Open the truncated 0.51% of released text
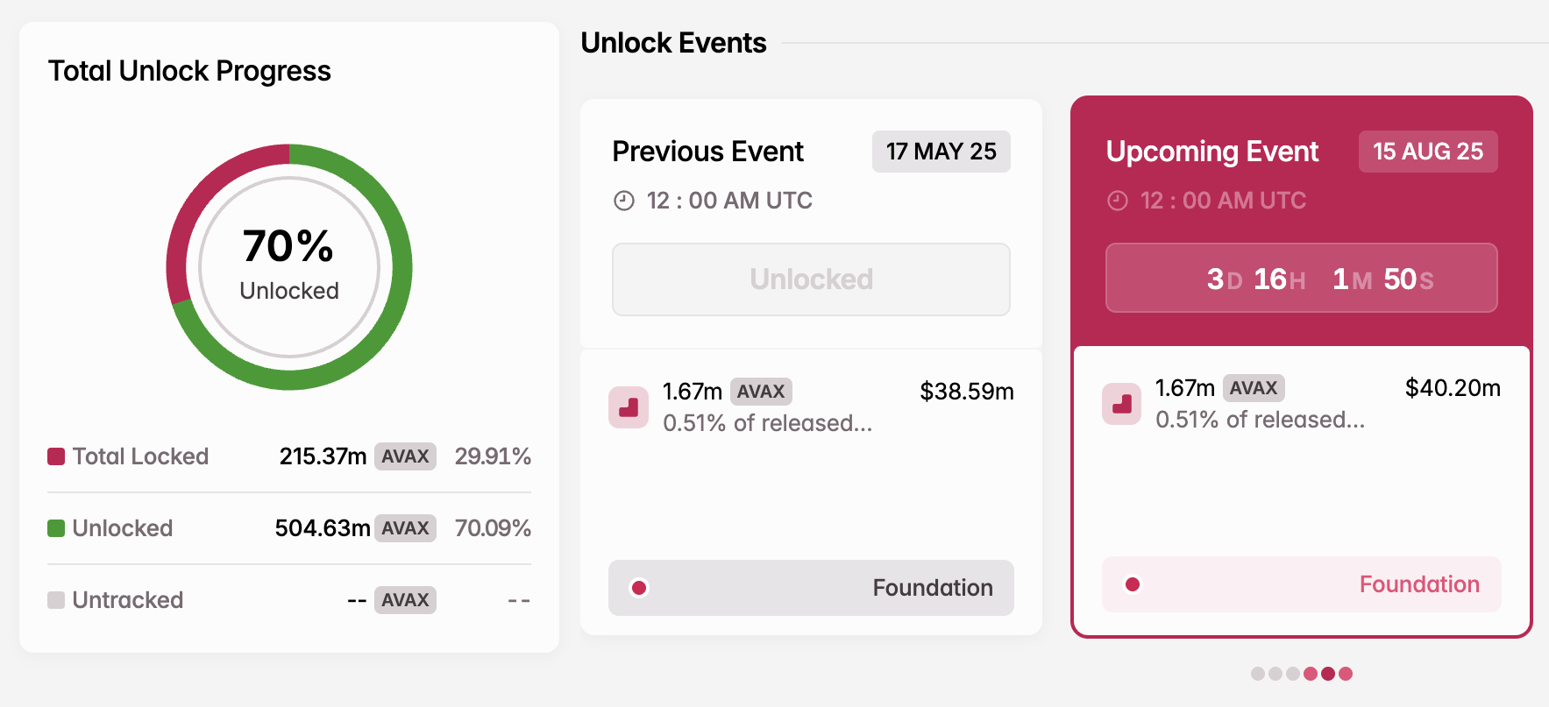 coord(766,423)
